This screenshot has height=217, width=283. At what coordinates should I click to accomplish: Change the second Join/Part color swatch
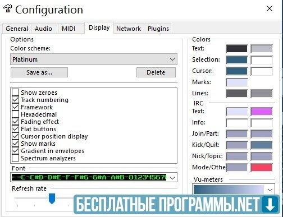[x=261, y=134]
